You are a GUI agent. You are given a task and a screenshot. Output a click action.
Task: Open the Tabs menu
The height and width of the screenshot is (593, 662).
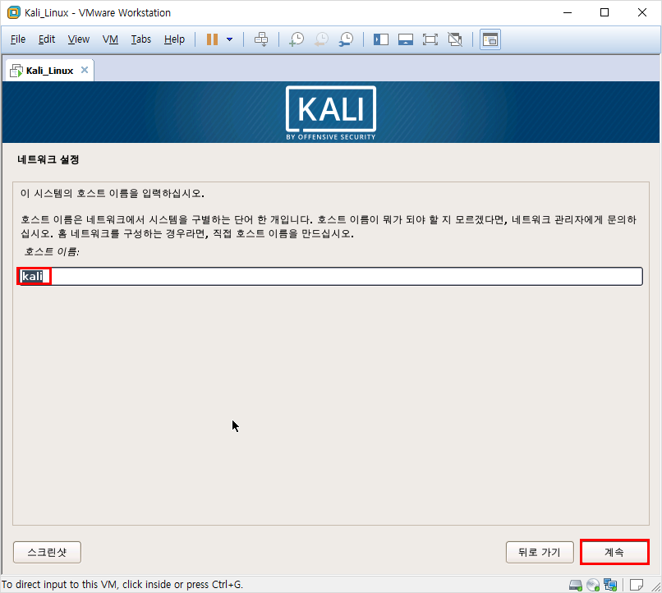point(140,39)
